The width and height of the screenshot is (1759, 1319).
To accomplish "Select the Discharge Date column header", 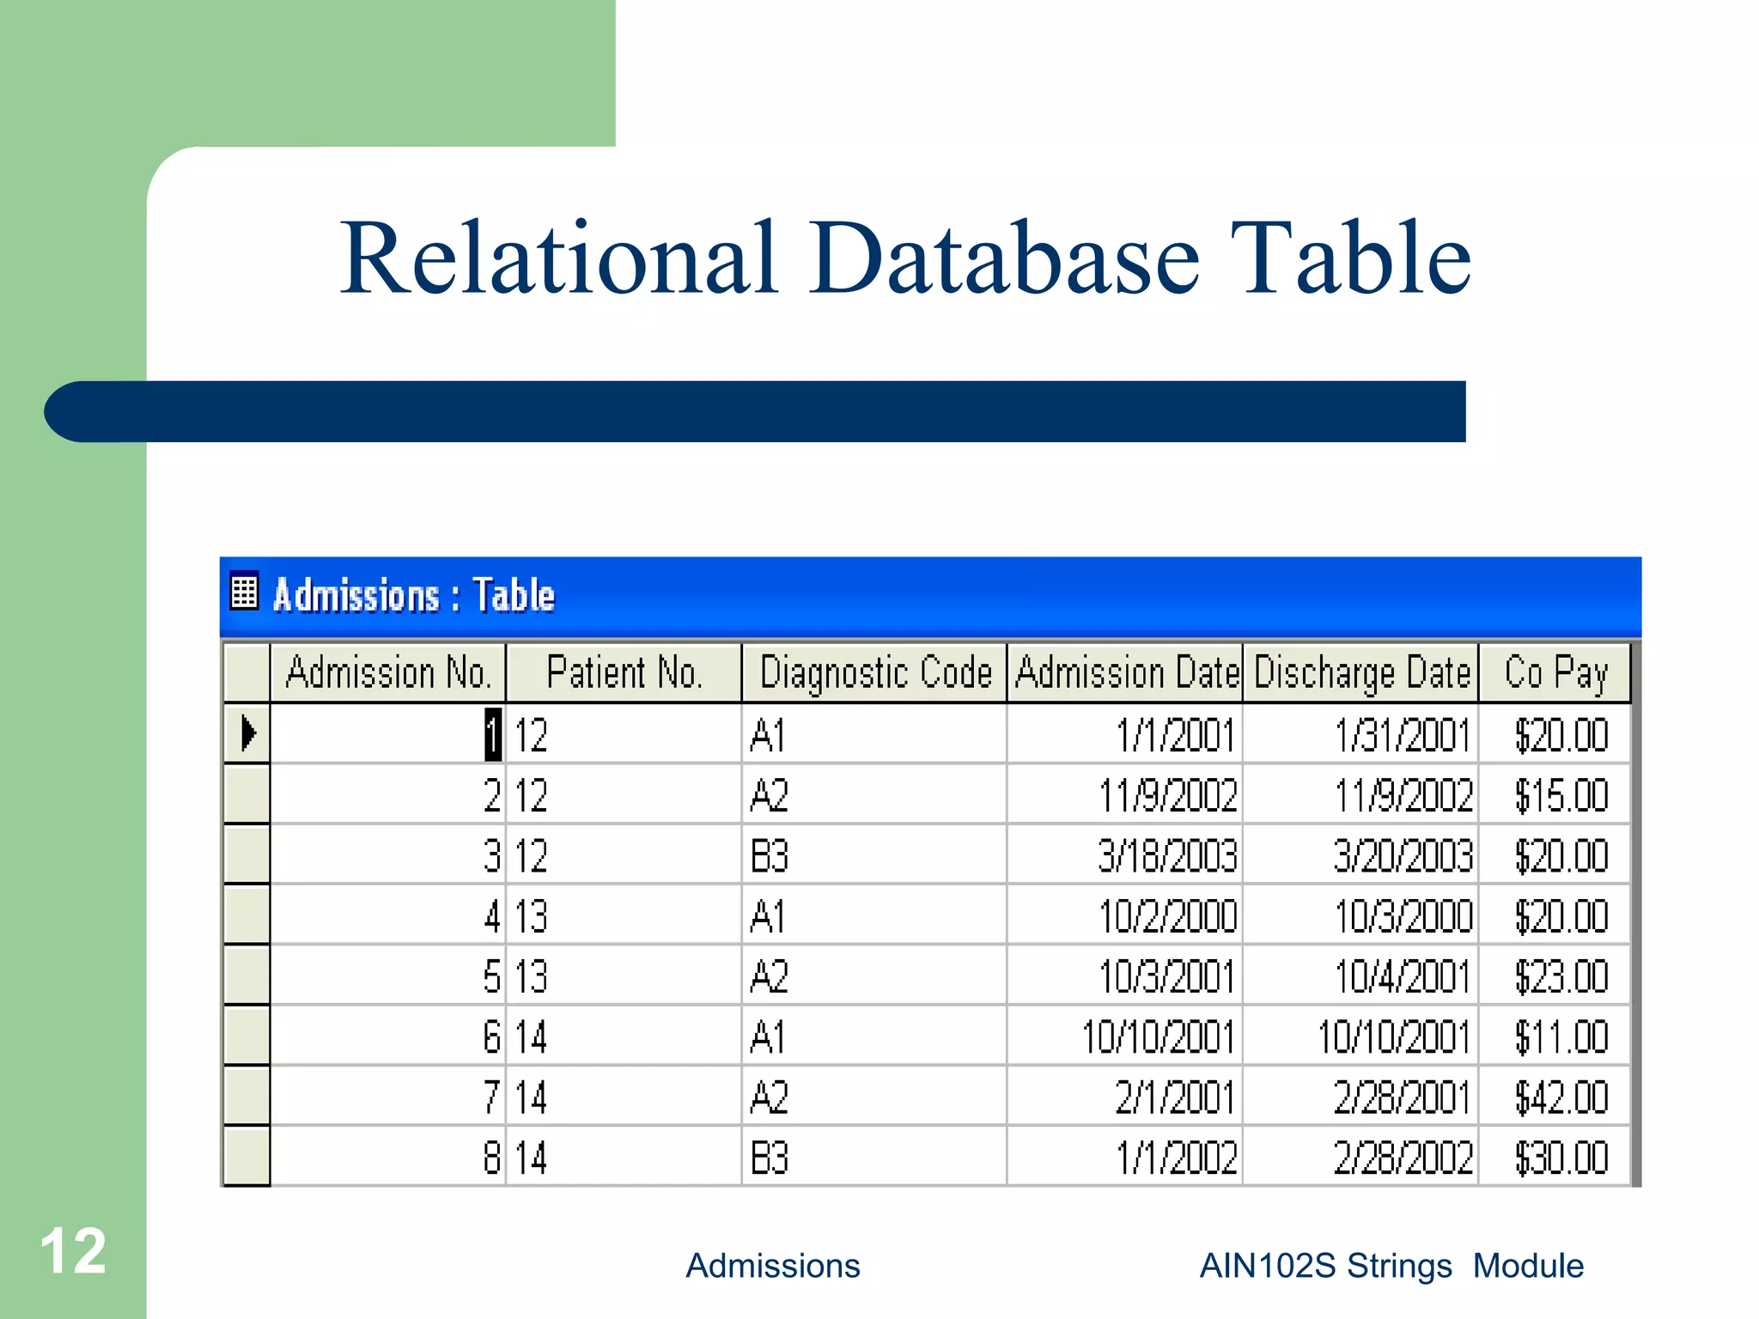I will coord(1361,672).
